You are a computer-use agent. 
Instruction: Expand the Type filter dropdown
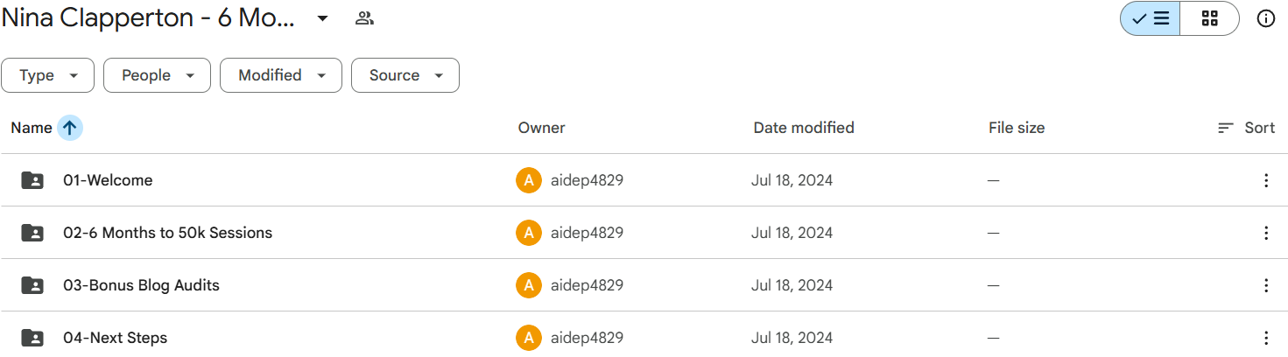pos(48,75)
